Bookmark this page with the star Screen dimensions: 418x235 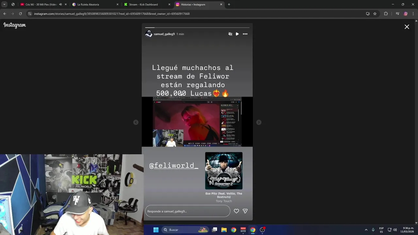coord(375,14)
